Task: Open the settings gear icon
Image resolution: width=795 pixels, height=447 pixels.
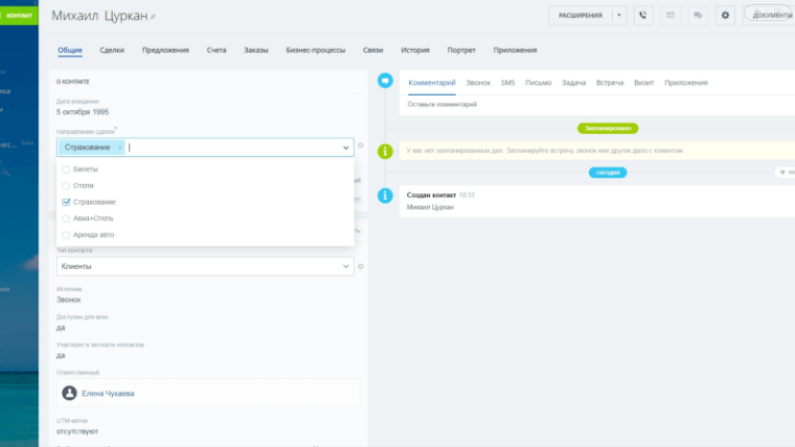Action: pyautogui.click(x=725, y=15)
